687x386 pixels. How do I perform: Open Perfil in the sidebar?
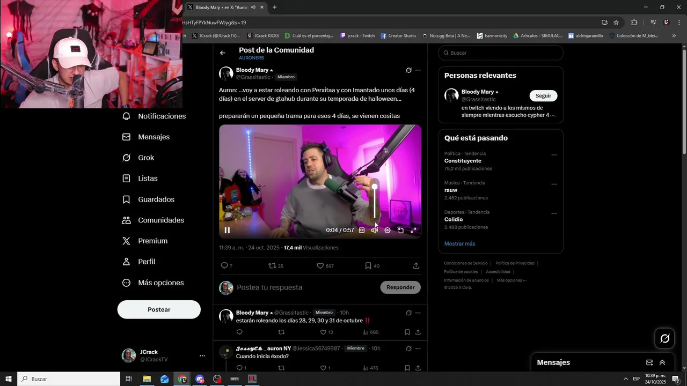point(138,262)
